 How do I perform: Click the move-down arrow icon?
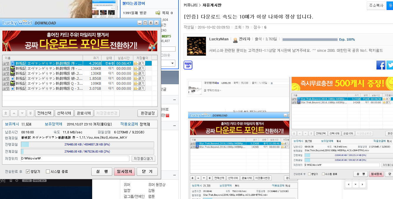tap(22, 113)
